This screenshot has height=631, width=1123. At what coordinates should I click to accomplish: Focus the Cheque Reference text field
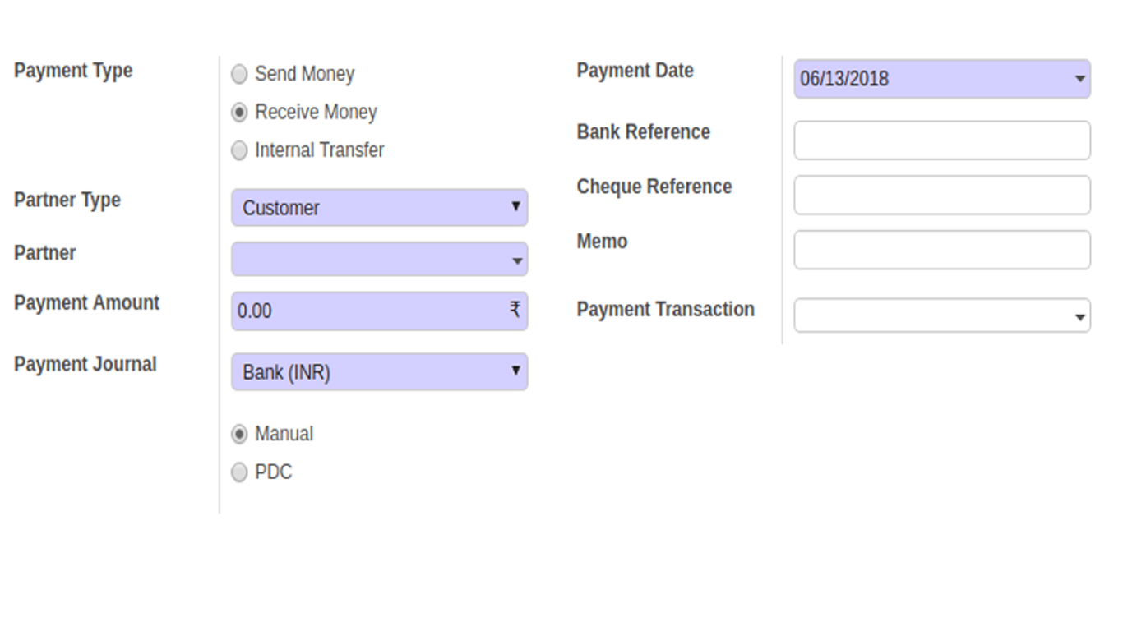tap(942, 195)
